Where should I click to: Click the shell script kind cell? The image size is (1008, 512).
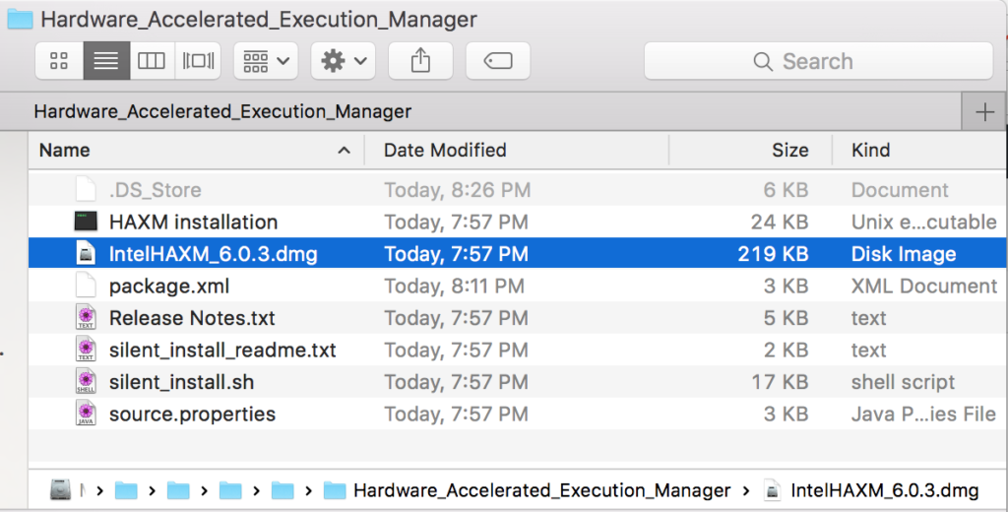pos(903,383)
